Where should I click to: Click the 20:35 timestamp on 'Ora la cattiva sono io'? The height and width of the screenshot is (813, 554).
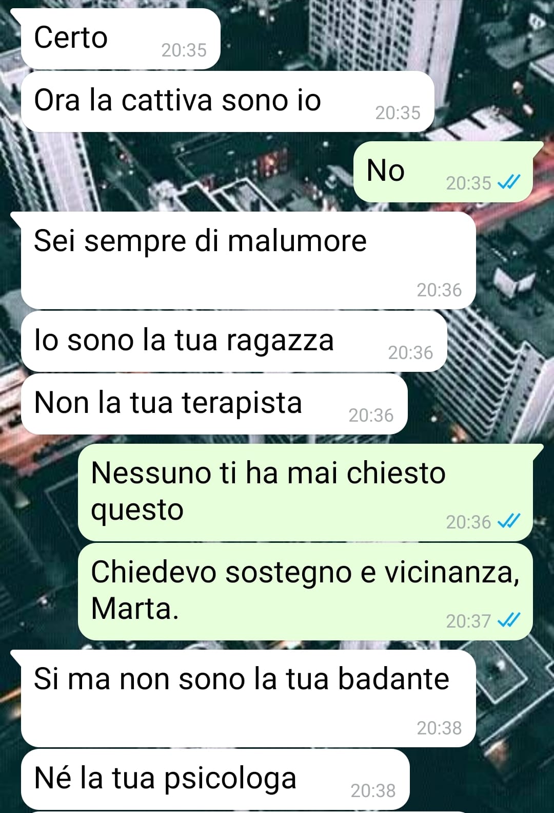click(x=398, y=113)
